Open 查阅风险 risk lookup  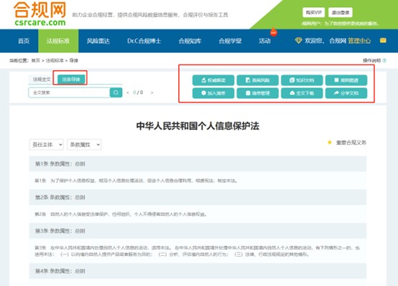click(x=258, y=80)
